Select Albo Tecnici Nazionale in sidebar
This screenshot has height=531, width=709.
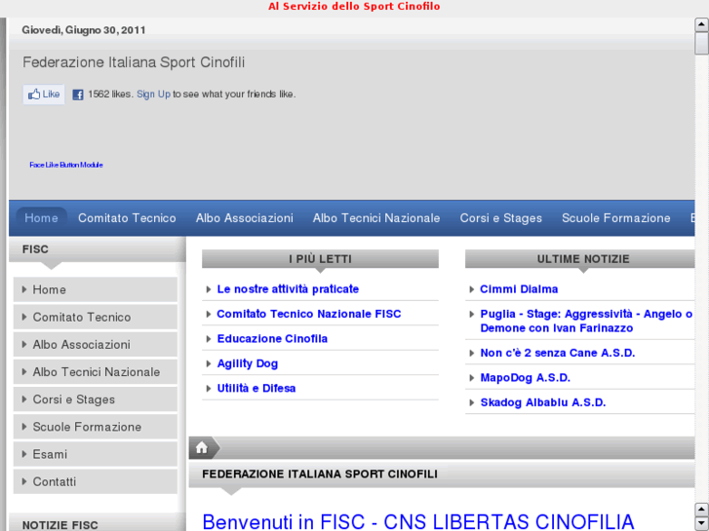pyautogui.click(x=96, y=372)
